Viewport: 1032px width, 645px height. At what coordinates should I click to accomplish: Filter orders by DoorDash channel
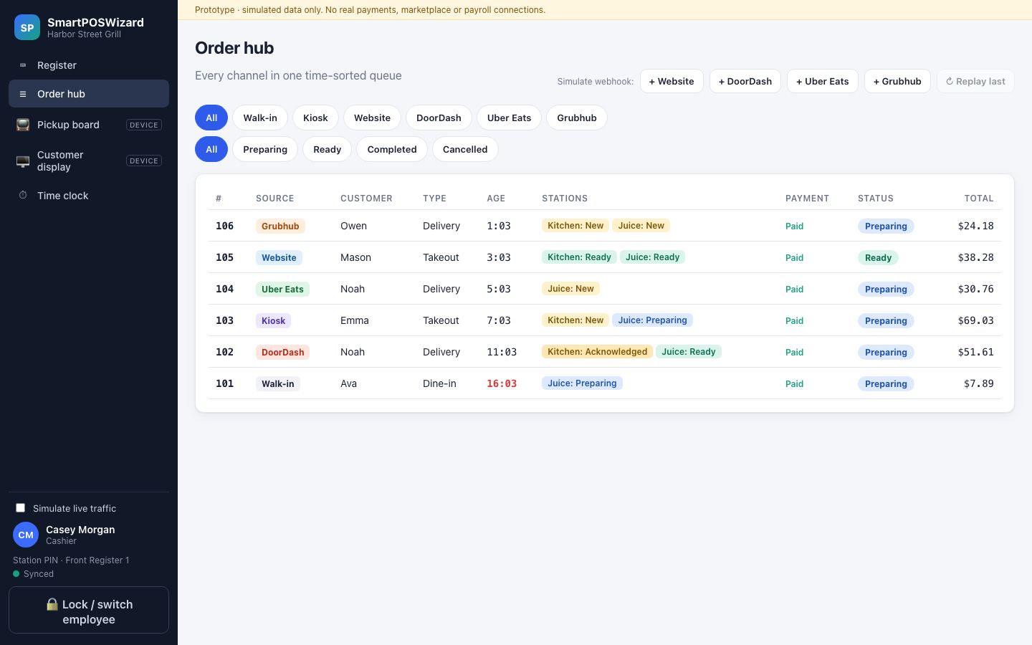439,118
